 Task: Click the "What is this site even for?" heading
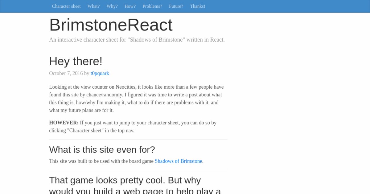tap(102, 150)
